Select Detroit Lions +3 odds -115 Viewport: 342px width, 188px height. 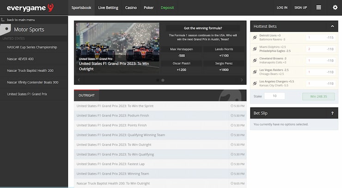click(x=321, y=37)
